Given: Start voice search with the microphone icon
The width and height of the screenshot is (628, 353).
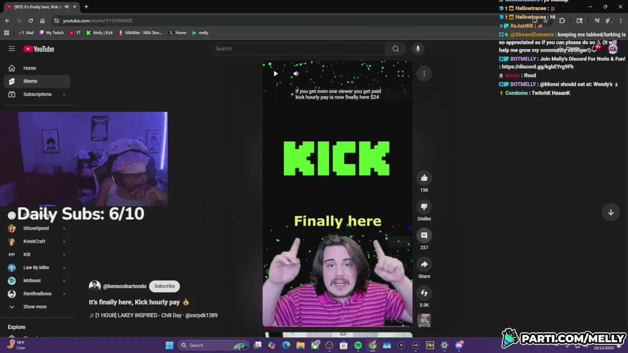Looking at the screenshot, I should pos(418,49).
